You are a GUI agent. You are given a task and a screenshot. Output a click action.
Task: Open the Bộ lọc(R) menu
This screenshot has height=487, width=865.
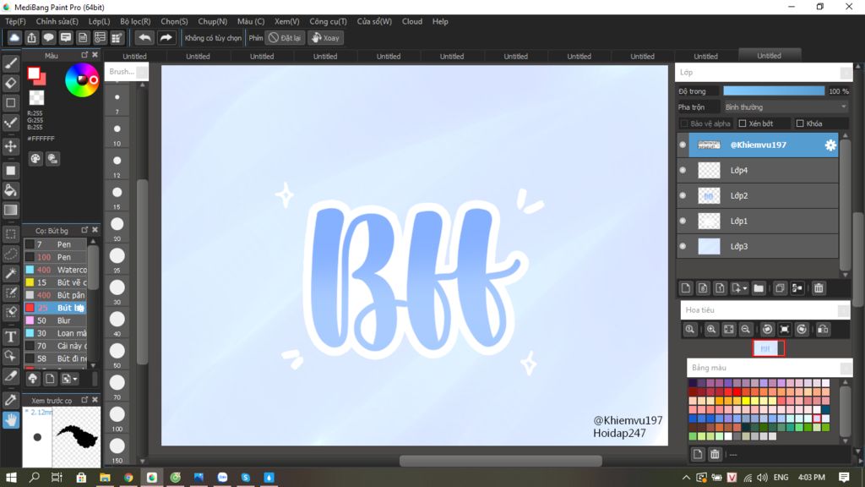coord(135,21)
